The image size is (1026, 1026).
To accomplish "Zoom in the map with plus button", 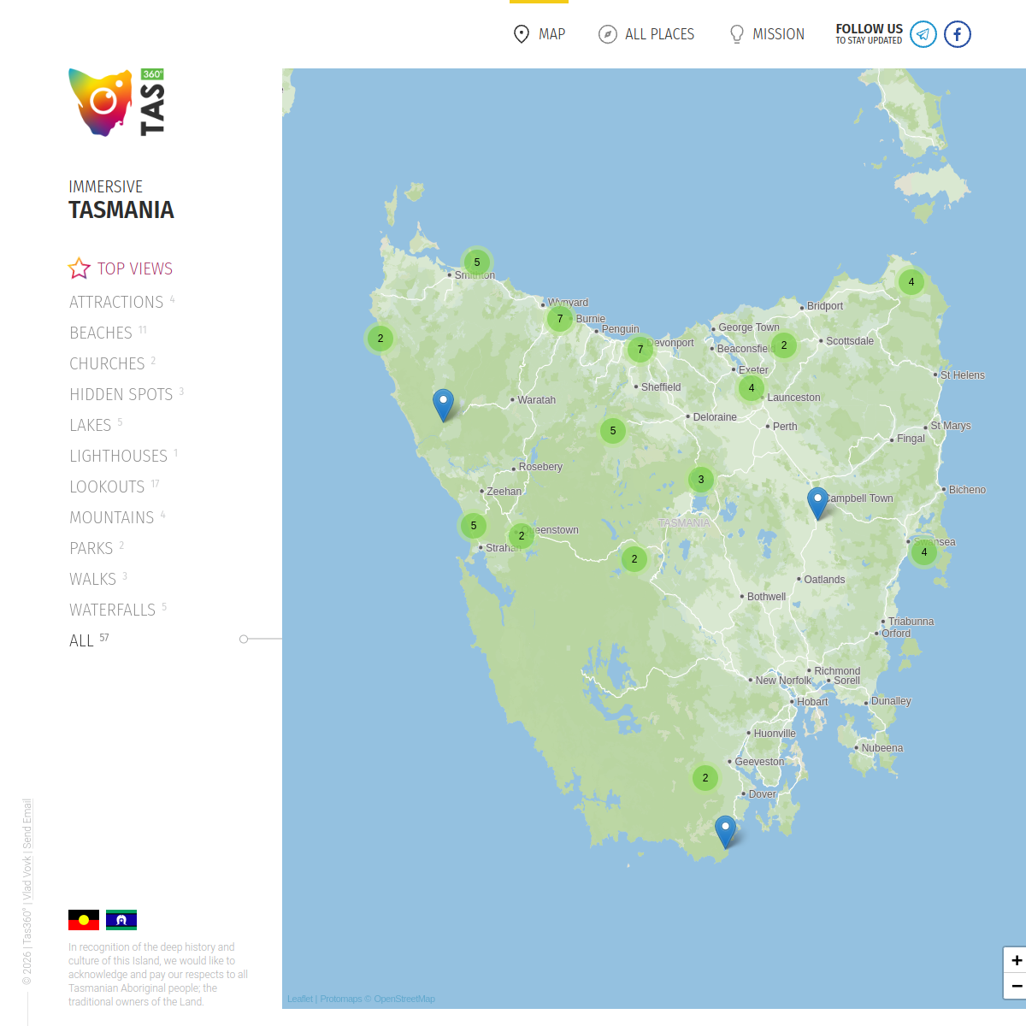I will pos(1016,960).
